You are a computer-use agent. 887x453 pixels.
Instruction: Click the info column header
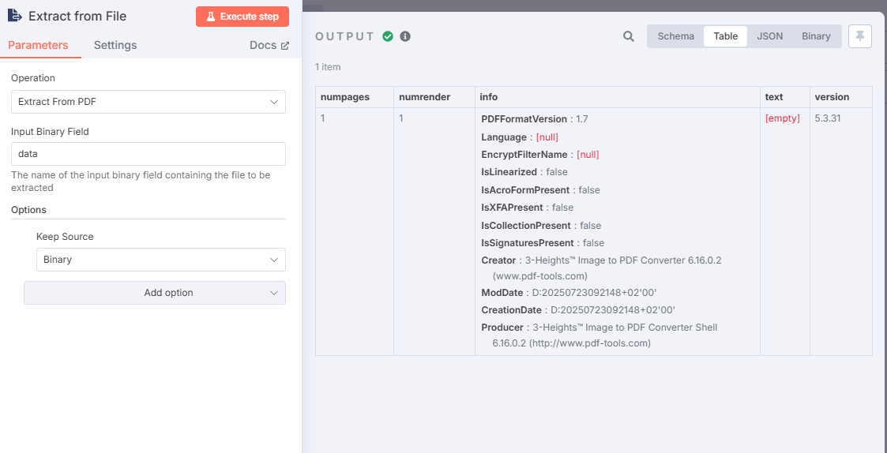(489, 97)
